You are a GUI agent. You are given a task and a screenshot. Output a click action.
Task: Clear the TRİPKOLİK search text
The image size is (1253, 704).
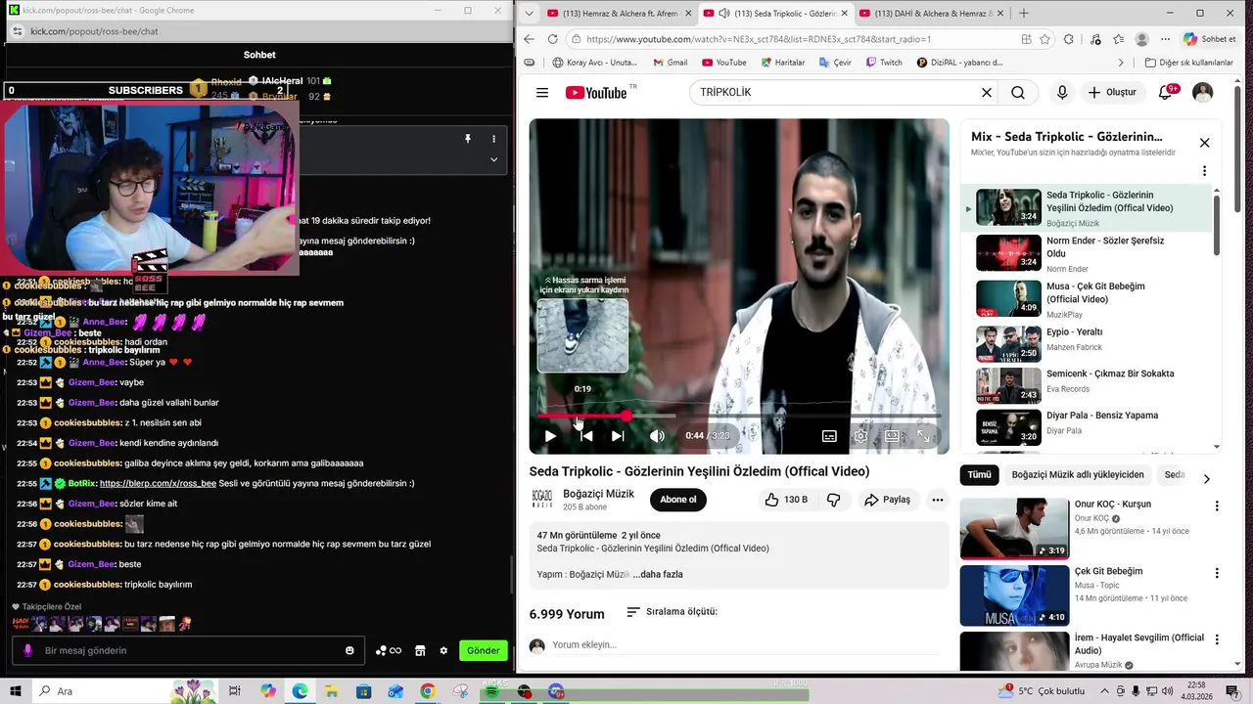(987, 93)
